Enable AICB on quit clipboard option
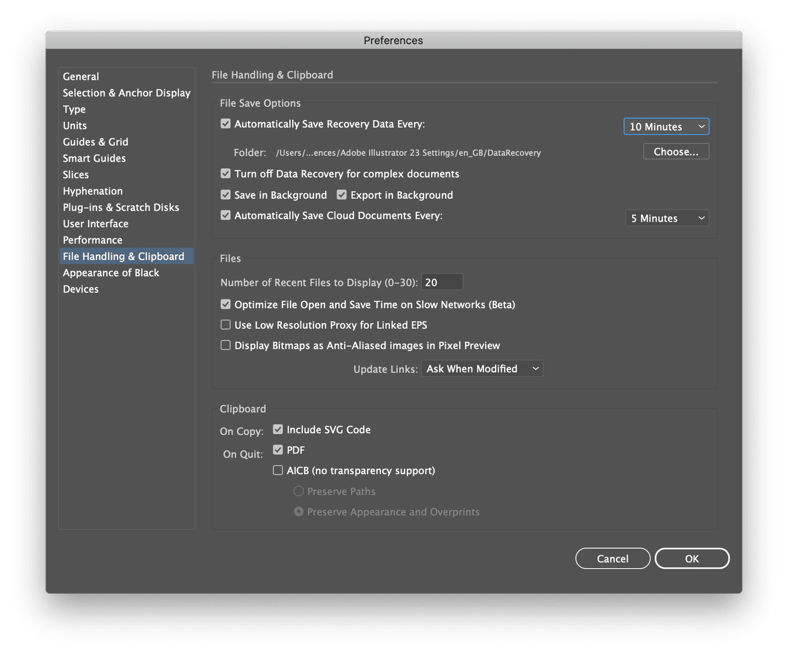788x654 pixels. [278, 470]
